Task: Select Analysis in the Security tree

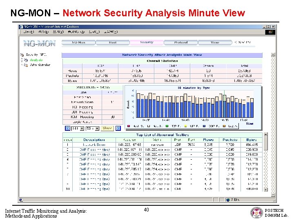Action: click(36, 60)
